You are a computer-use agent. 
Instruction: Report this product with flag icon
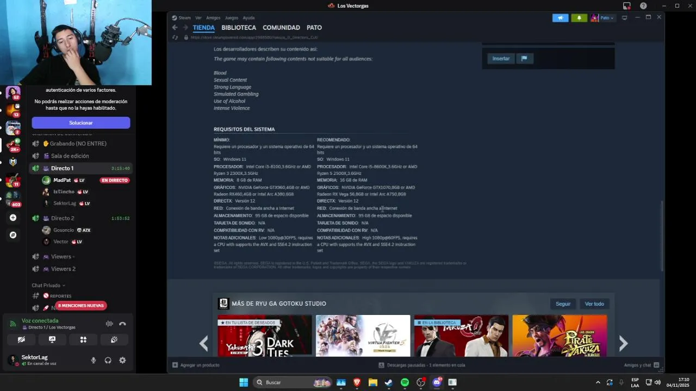click(x=524, y=59)
